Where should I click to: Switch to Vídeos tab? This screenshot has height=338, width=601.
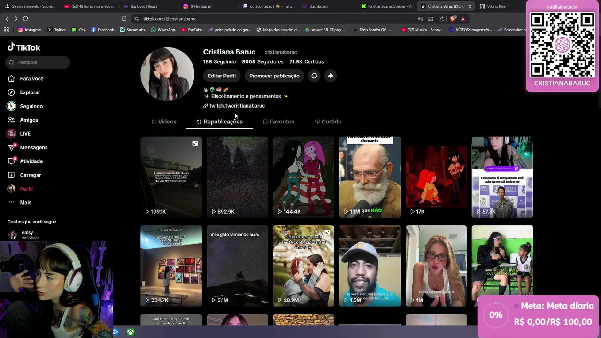click(x=163, y=122)
